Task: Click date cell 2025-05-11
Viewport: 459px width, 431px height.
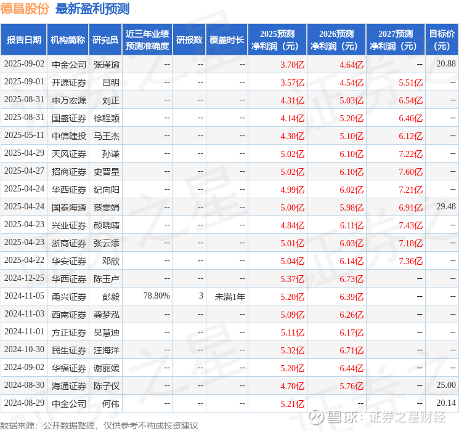Action: [x=24, y=135]
